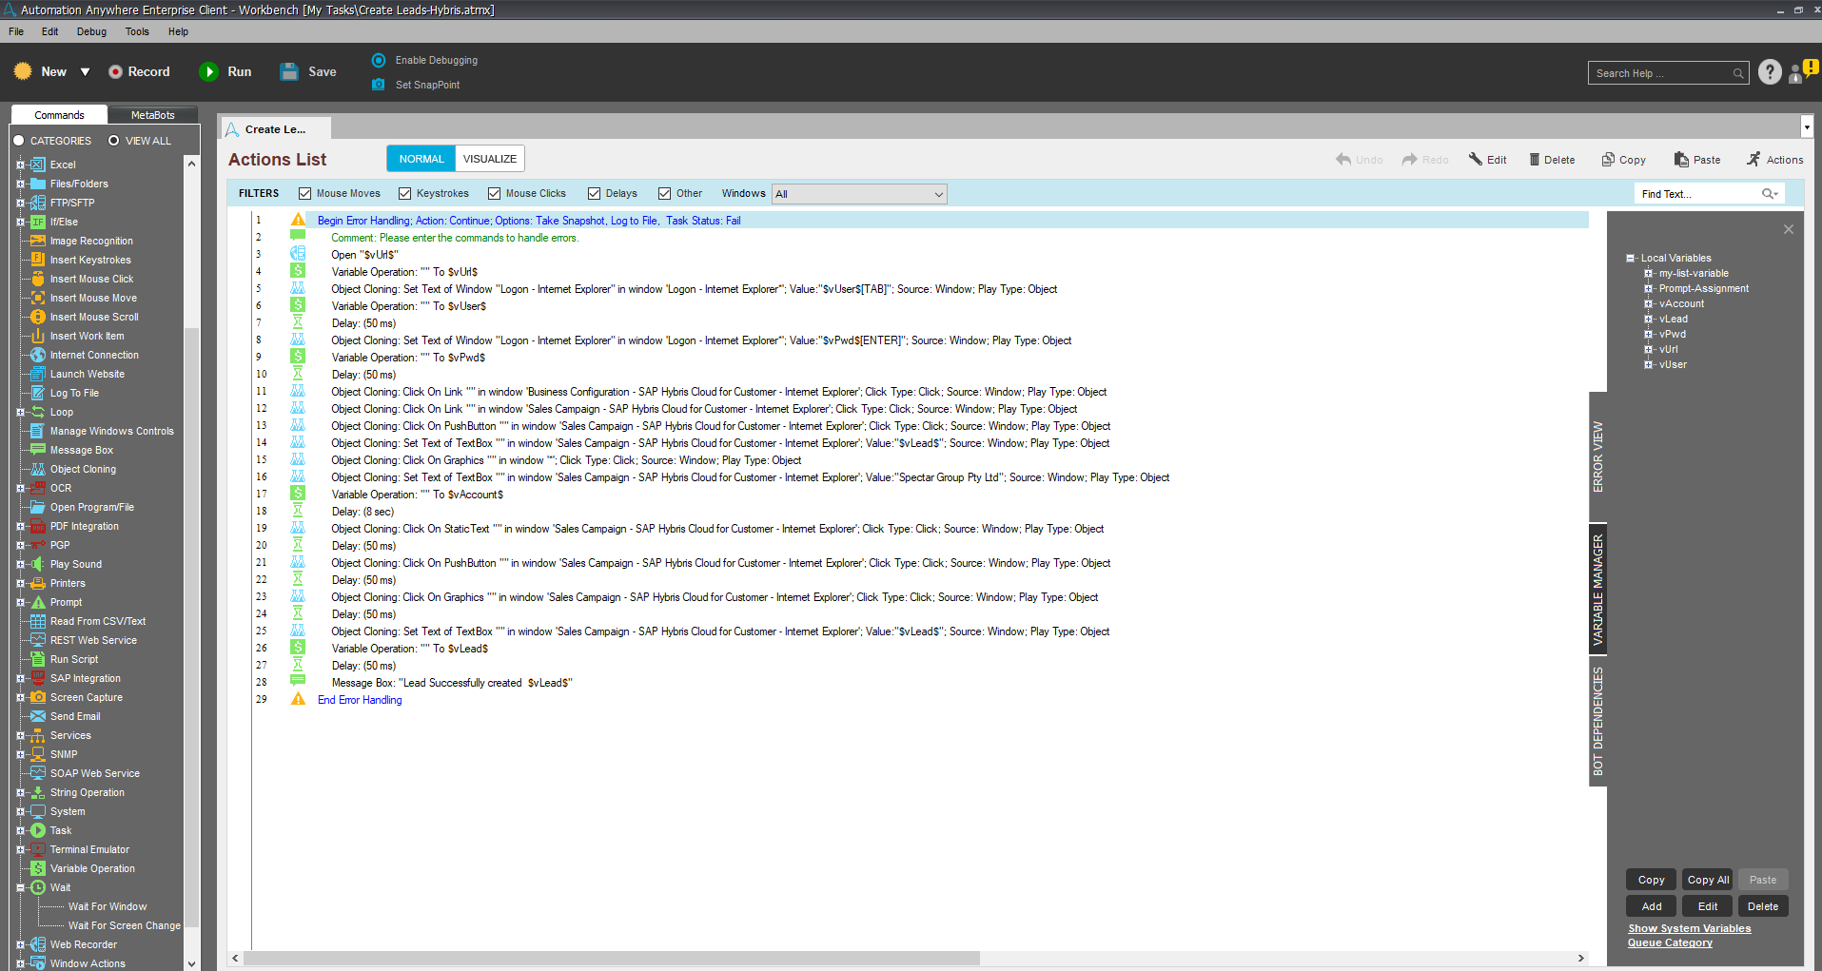The image size is (1822, 971).
Task: Select the Run Script command icon
Action: point(38,659)
